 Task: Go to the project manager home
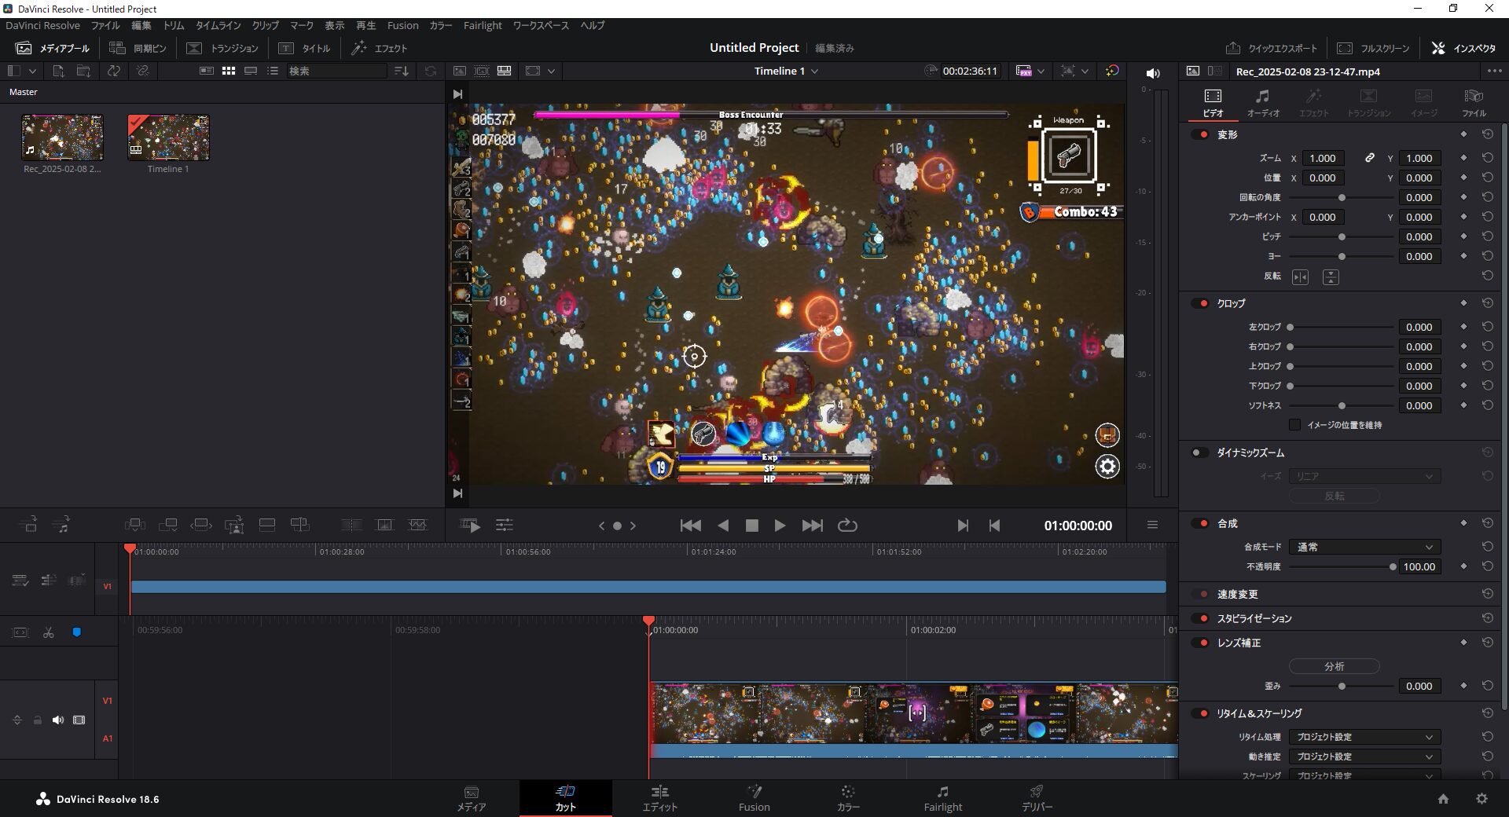click(x=1443, y=799)
